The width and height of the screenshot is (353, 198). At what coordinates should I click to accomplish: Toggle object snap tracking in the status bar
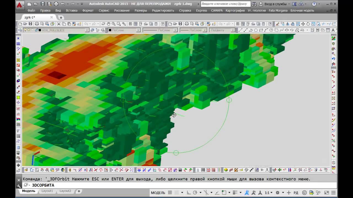pyautogui.click(x=217, y=193)
